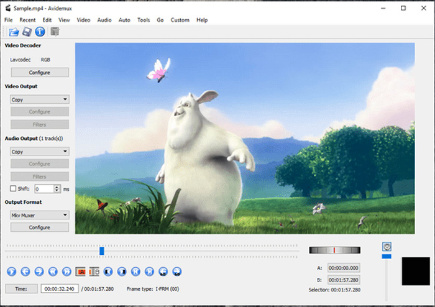
Task: Open a video with the folder icon
Action: (14, 32)
